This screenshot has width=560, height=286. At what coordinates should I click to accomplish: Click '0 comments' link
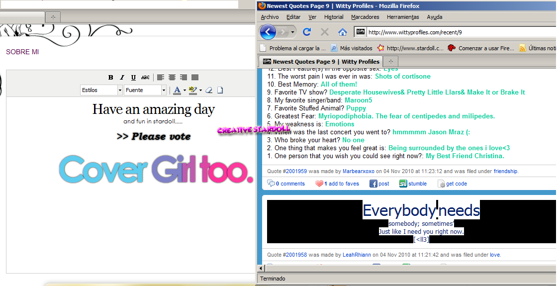tap(290, 184)
